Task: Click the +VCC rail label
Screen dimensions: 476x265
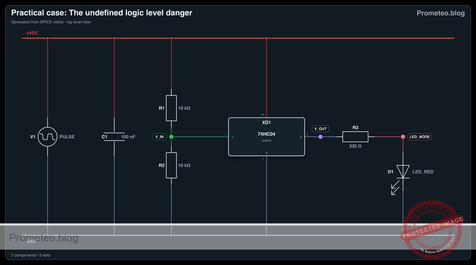Action: point(32,33)
